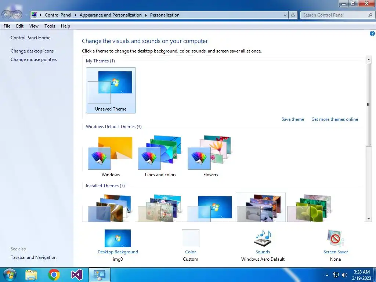Click the Desktop Background link text
The image size is (376, 282).
118,252
